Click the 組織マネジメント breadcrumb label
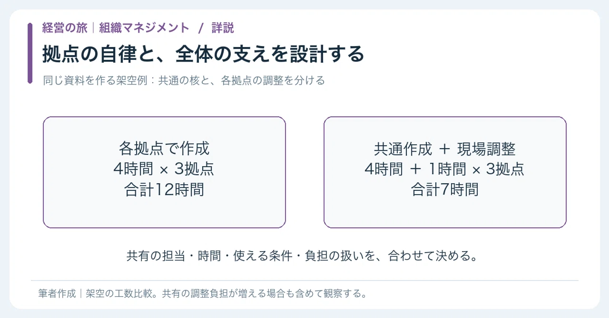609x318 pixels. point(144,28)
